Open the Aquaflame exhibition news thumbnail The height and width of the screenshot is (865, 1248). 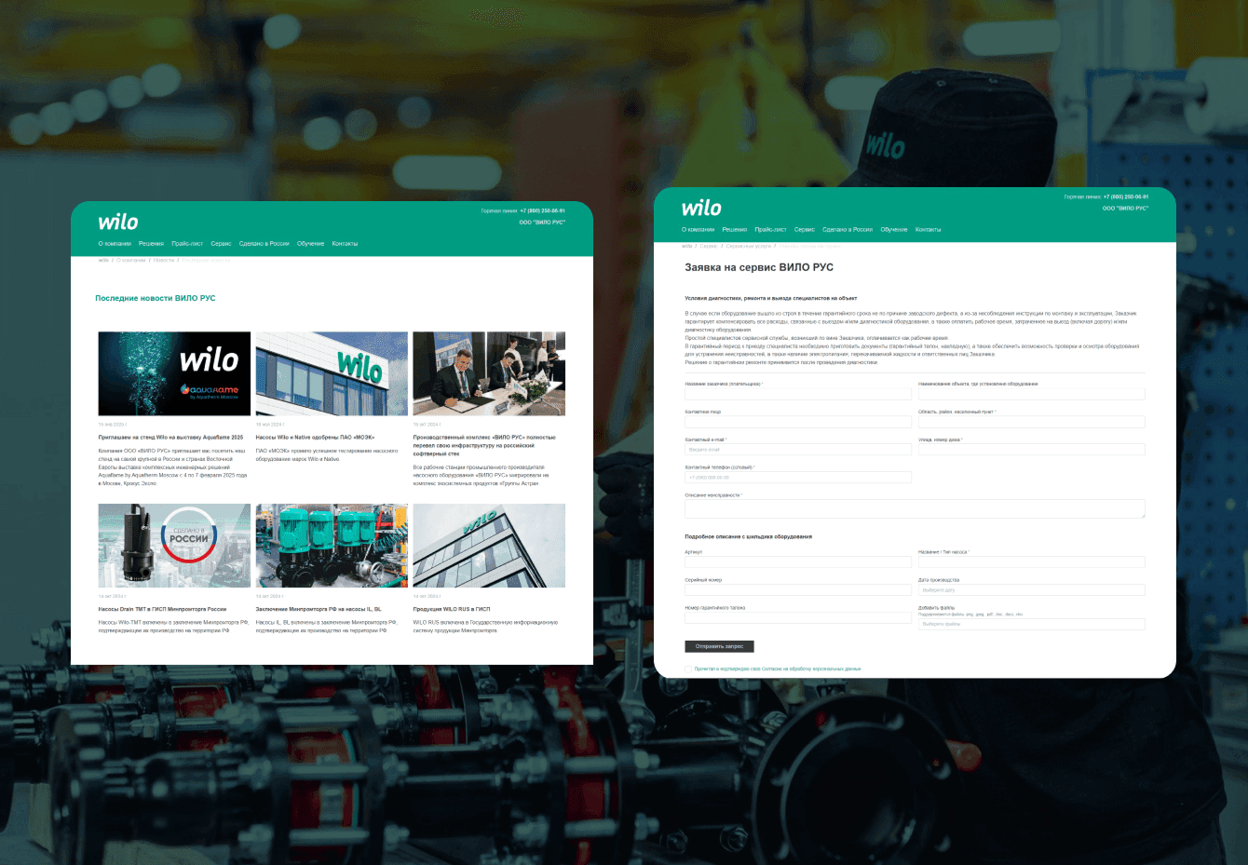coord(174,373)
